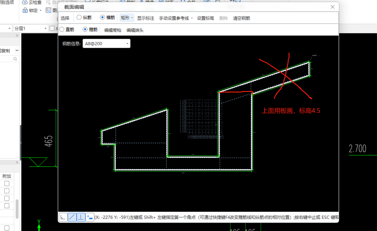Click the search field in left panel

click(x=9, y=59)
